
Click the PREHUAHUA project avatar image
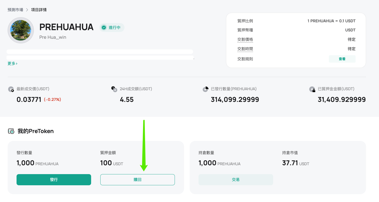coord(21,30)
